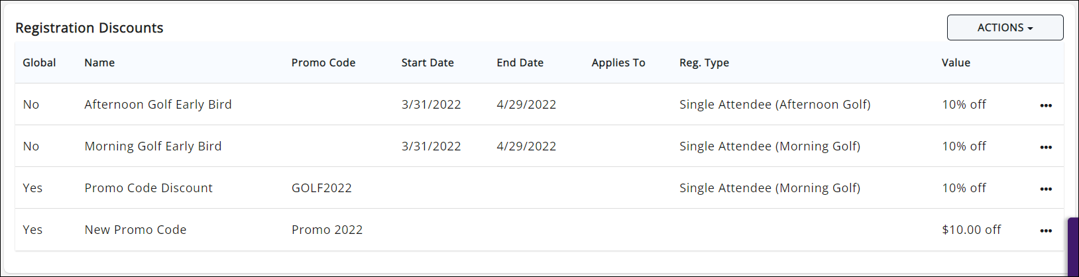
Task: Click the $10.00 off value cell
Action: tap(971, 230)
